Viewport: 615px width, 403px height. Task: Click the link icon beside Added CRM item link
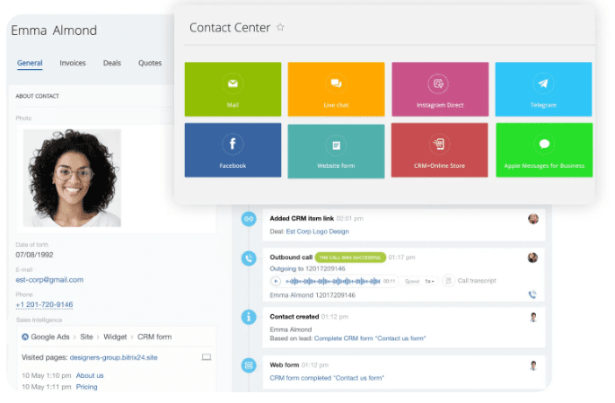(x=249, y=219)
